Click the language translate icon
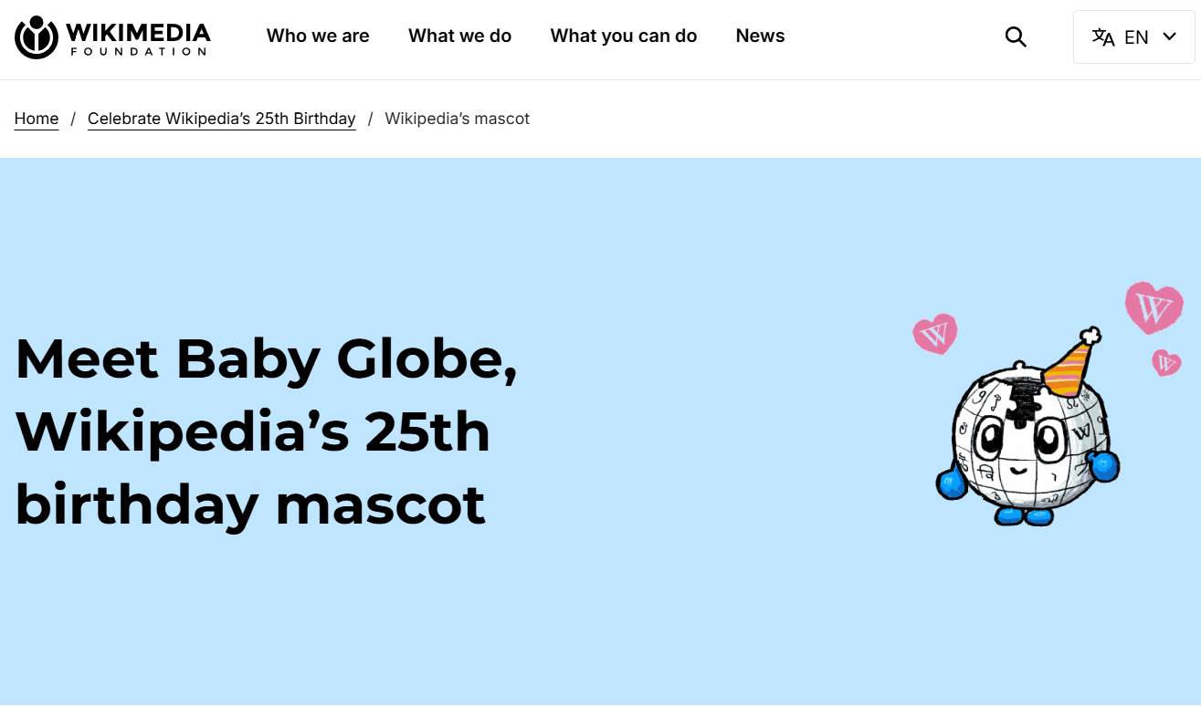This screenshot has width=1201, height=717. click(1103, 37)
